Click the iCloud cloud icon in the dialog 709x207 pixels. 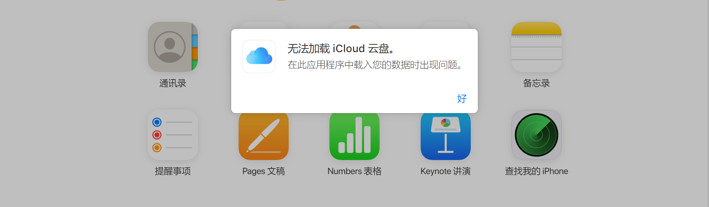click(x=259, y=57)
